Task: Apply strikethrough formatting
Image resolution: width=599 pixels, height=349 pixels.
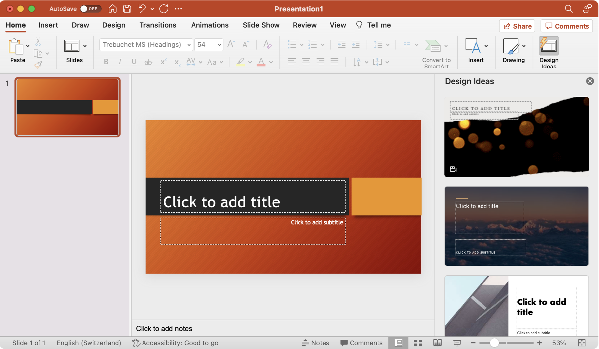Action: click(x=148, y=62)
